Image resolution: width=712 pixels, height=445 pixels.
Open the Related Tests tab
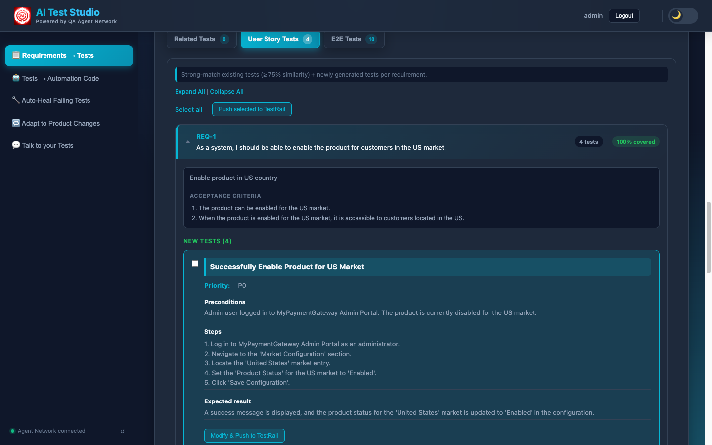coord(201,39)
